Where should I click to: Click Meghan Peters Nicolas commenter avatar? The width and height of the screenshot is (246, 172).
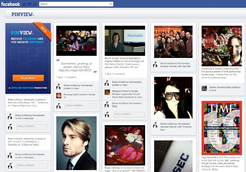coord(108,93)
